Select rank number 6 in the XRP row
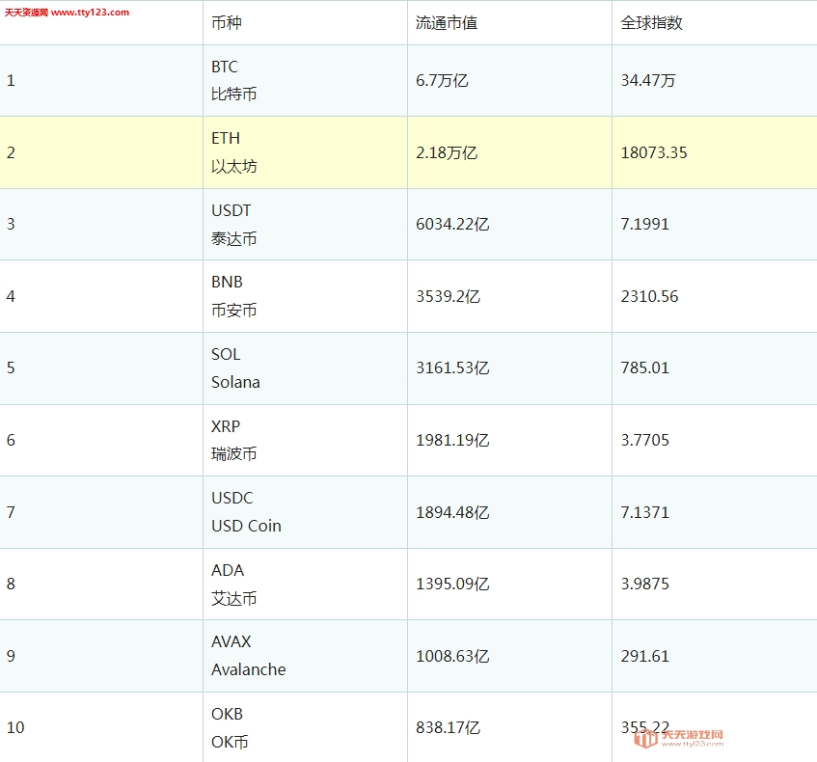The height and width of the screenshot is (762, 817). pyautogui.click(x=11, y=441)
